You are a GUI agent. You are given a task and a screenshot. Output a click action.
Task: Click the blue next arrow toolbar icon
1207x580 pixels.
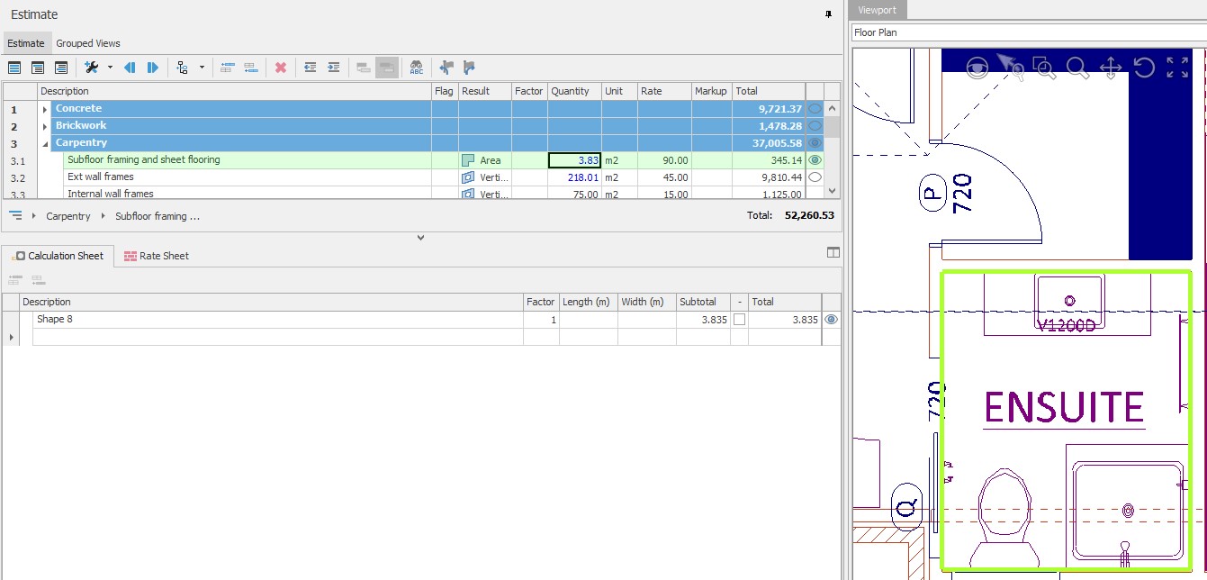[153, 68]
